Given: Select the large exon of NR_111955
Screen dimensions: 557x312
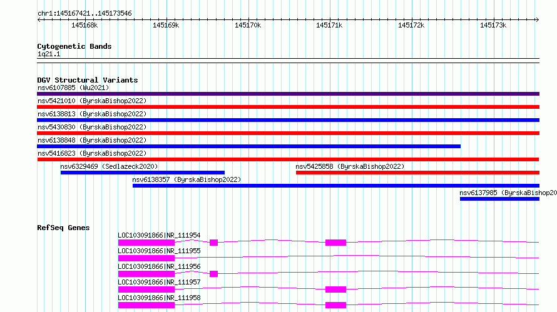Looking at the screenshot, I should [x=146, y=258].
